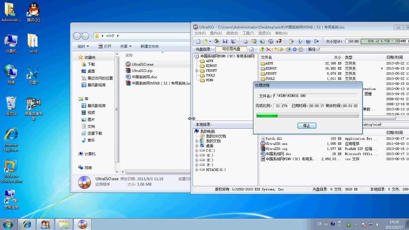The image size is (409, 230).
Task: Click the Burn disc icon on UltraISO toolbar
Action: [279, 42]
